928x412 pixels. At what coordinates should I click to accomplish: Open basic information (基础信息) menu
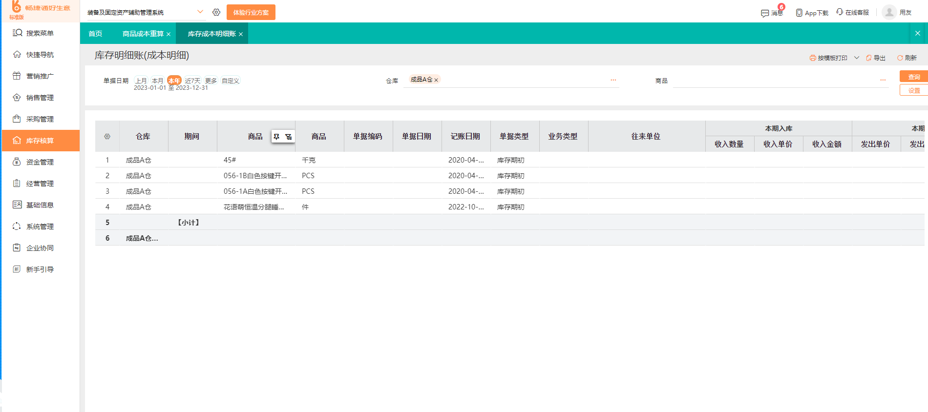click(x=40, y=205)
